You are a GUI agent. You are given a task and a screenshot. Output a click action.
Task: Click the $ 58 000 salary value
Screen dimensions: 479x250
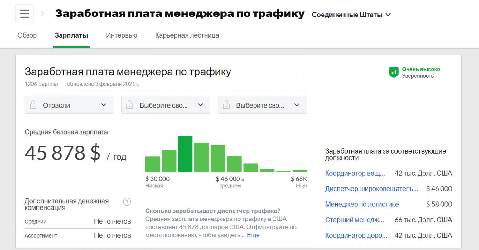point(439,204)
